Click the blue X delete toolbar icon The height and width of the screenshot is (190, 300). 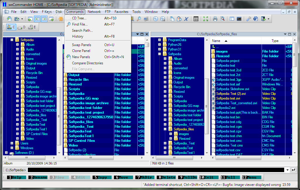(186, 19)
